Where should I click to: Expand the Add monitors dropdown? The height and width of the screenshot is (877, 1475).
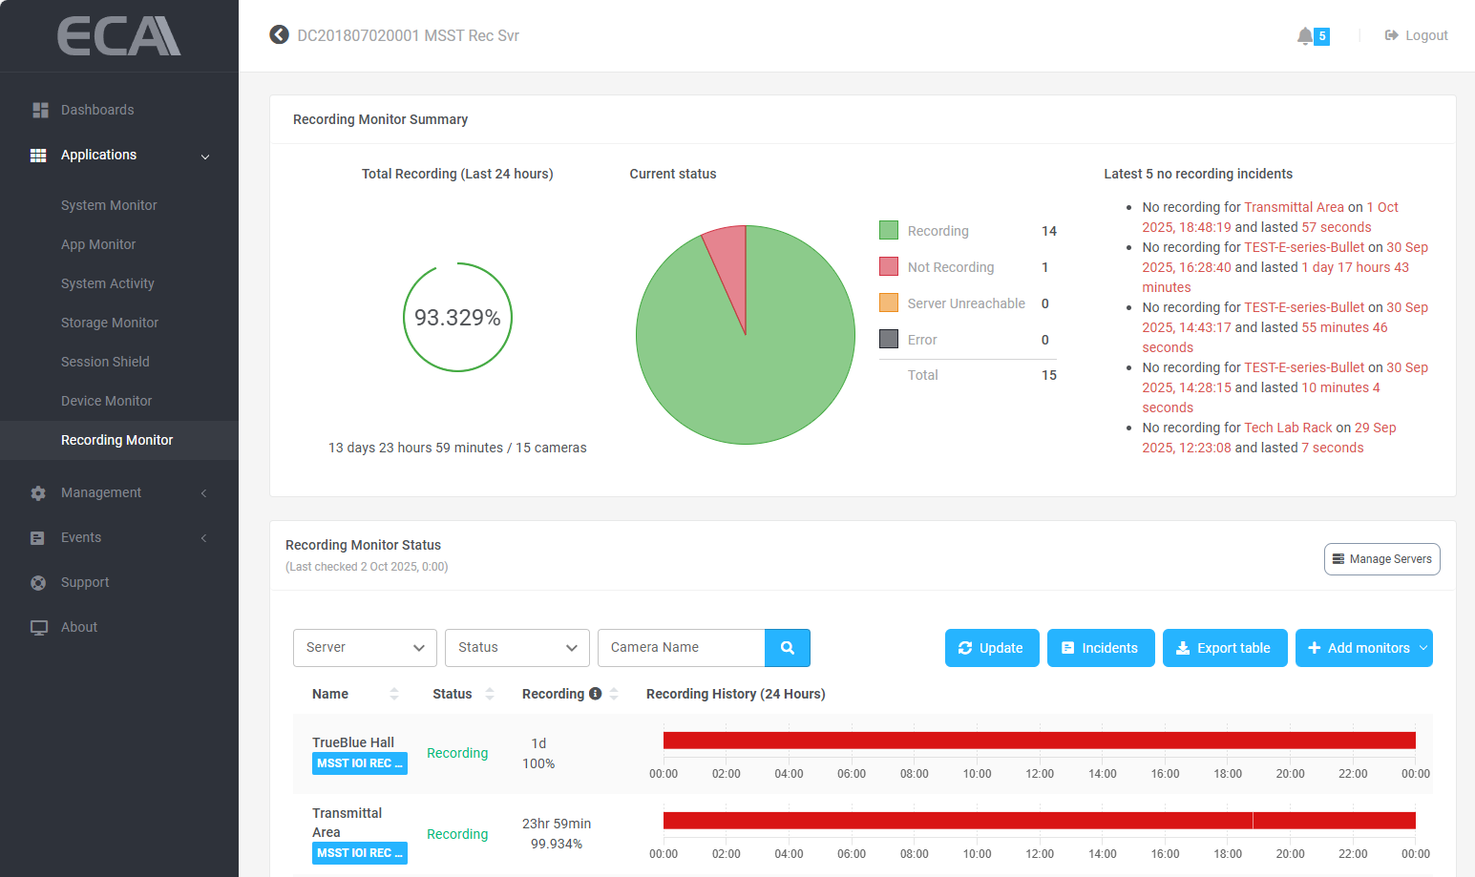click(1423, 648)
